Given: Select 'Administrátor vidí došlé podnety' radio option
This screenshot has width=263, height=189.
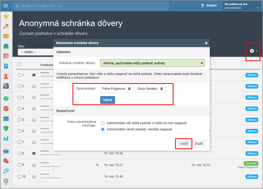Looking at the screenshot, I should click(x=103, y=123).
